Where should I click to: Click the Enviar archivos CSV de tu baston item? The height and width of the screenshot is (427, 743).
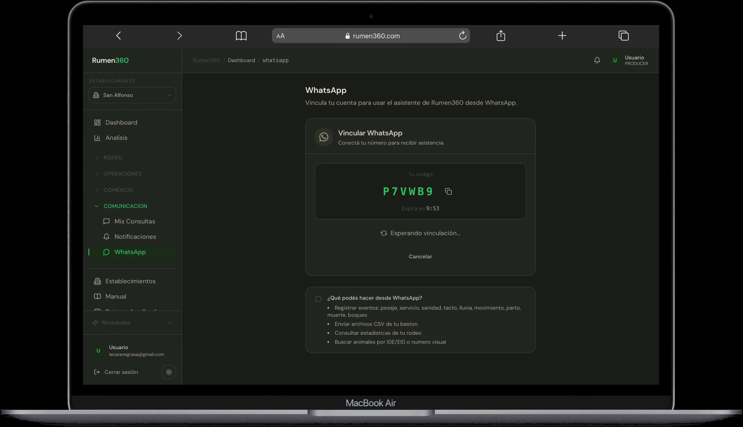(x=376, y=324)
